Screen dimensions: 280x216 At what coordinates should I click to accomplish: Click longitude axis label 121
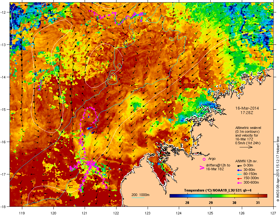85,213
